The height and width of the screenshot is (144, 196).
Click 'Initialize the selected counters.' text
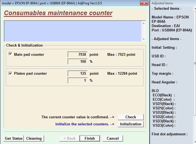[82, 124]
